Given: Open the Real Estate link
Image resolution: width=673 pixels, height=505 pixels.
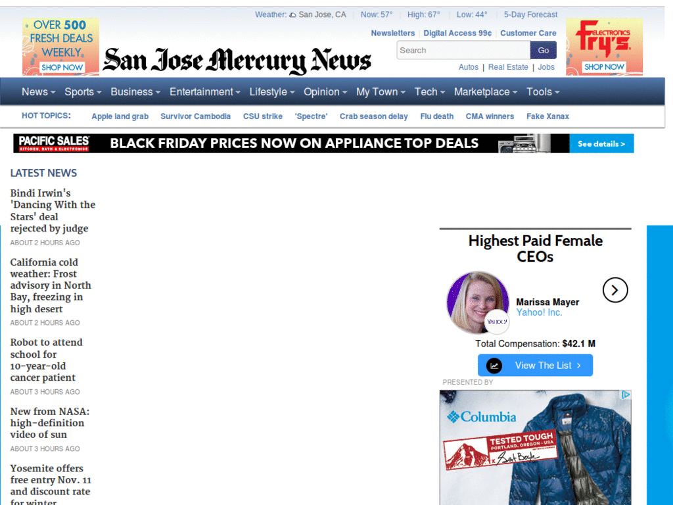Looking at the screenshot, I should pos(508,67).
